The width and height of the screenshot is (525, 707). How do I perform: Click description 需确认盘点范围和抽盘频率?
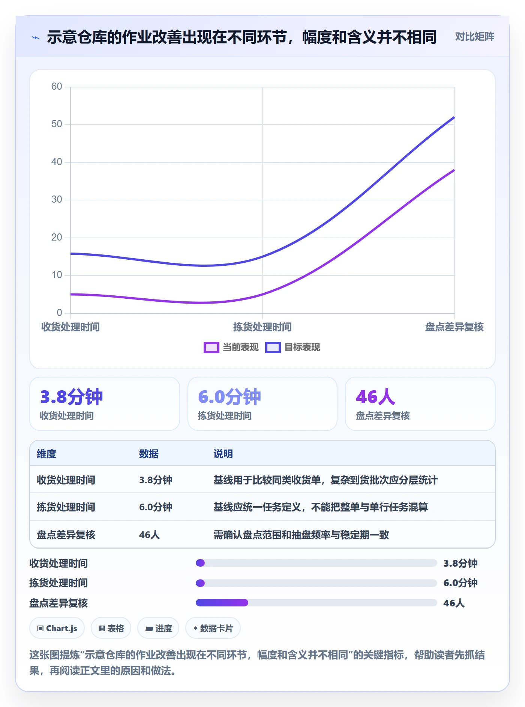click(301, 535)
